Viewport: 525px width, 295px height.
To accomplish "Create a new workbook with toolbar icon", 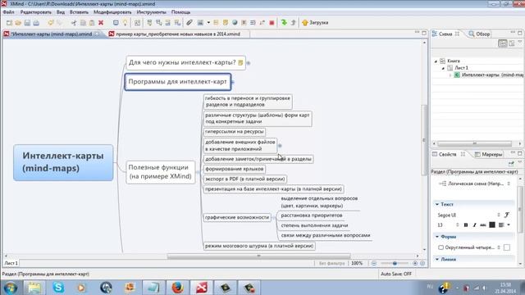I will point(9,23).
